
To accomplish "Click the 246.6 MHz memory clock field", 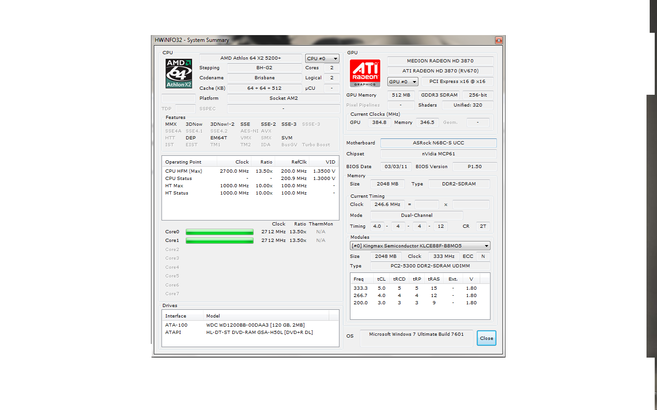I will pyautogui.click(x=387, y=205).
